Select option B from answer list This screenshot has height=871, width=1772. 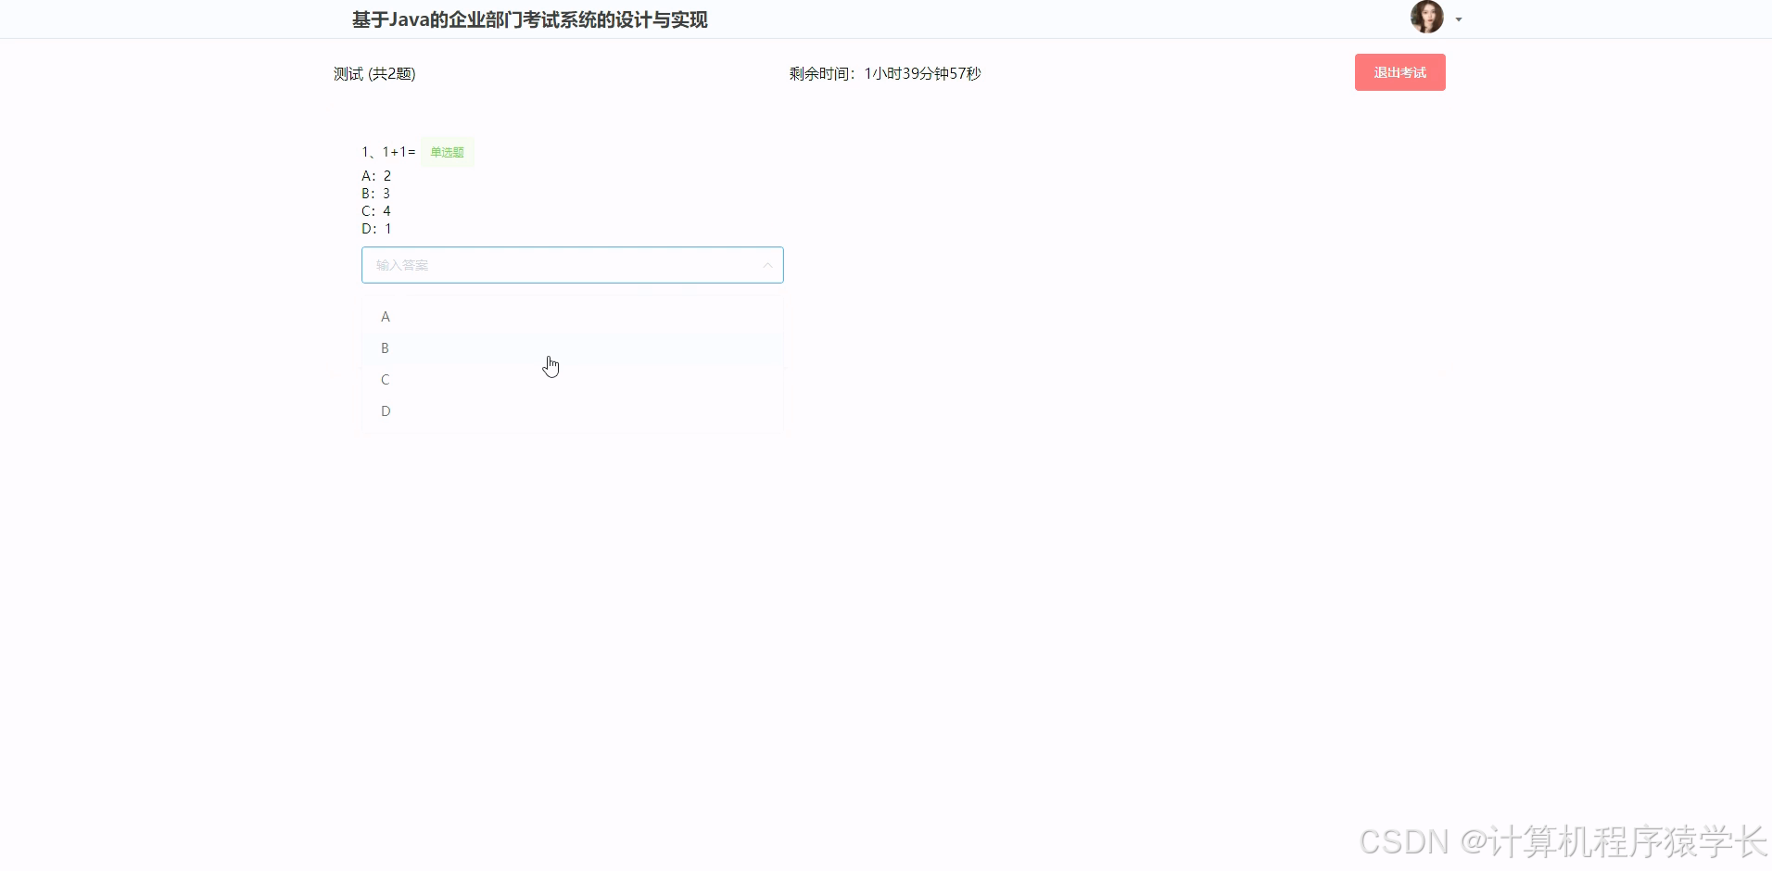tap(572, 348)
